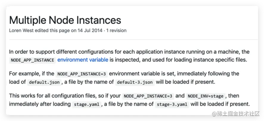This screenshot has width=264, height=121.
Task: Click the NODE_APP_INSTANCE code label in first paragraph
Action: pyautogui.click(x=32, y=60)
